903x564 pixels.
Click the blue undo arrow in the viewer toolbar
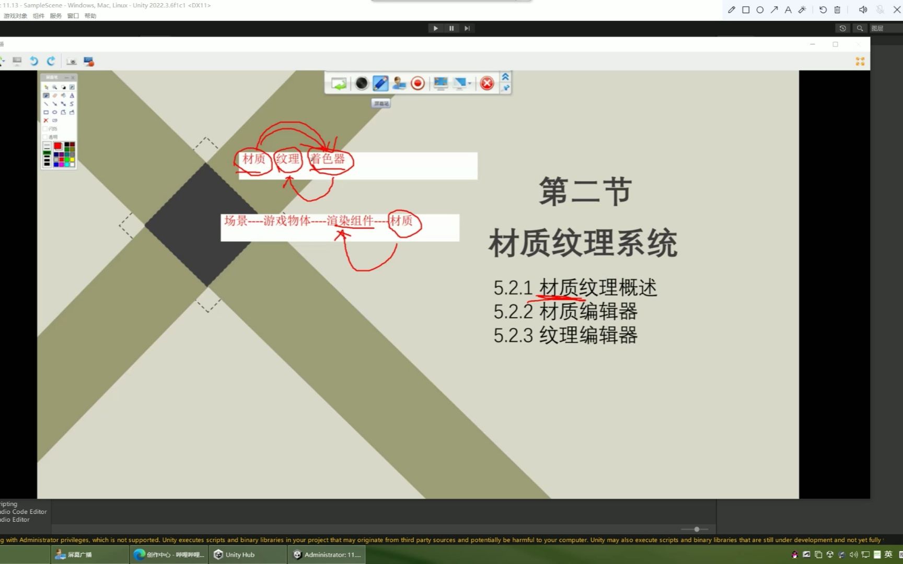tap(34, 61)
